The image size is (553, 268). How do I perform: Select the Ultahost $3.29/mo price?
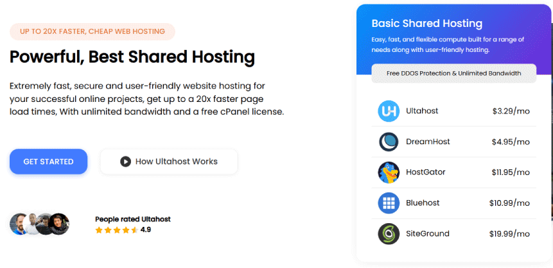511,111
